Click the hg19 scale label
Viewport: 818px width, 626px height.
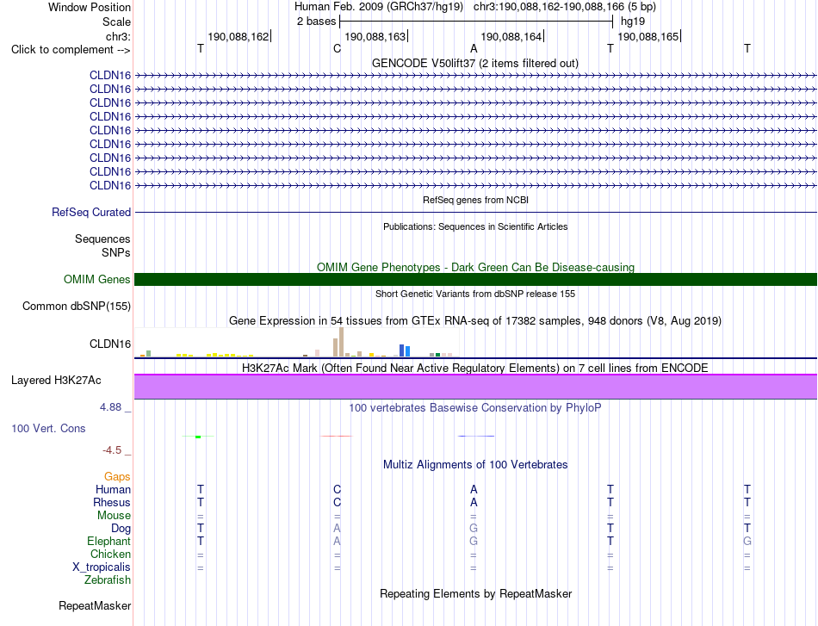633,22
